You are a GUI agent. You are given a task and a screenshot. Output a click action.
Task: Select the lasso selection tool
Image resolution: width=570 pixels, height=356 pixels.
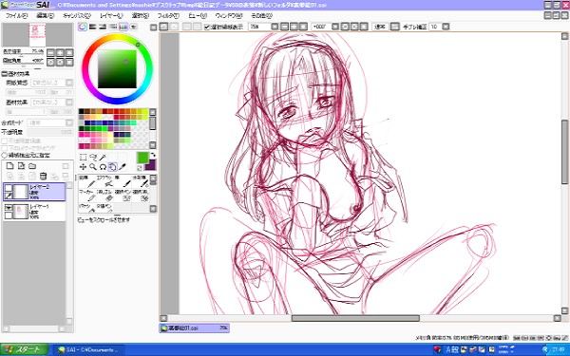[93, 157]
